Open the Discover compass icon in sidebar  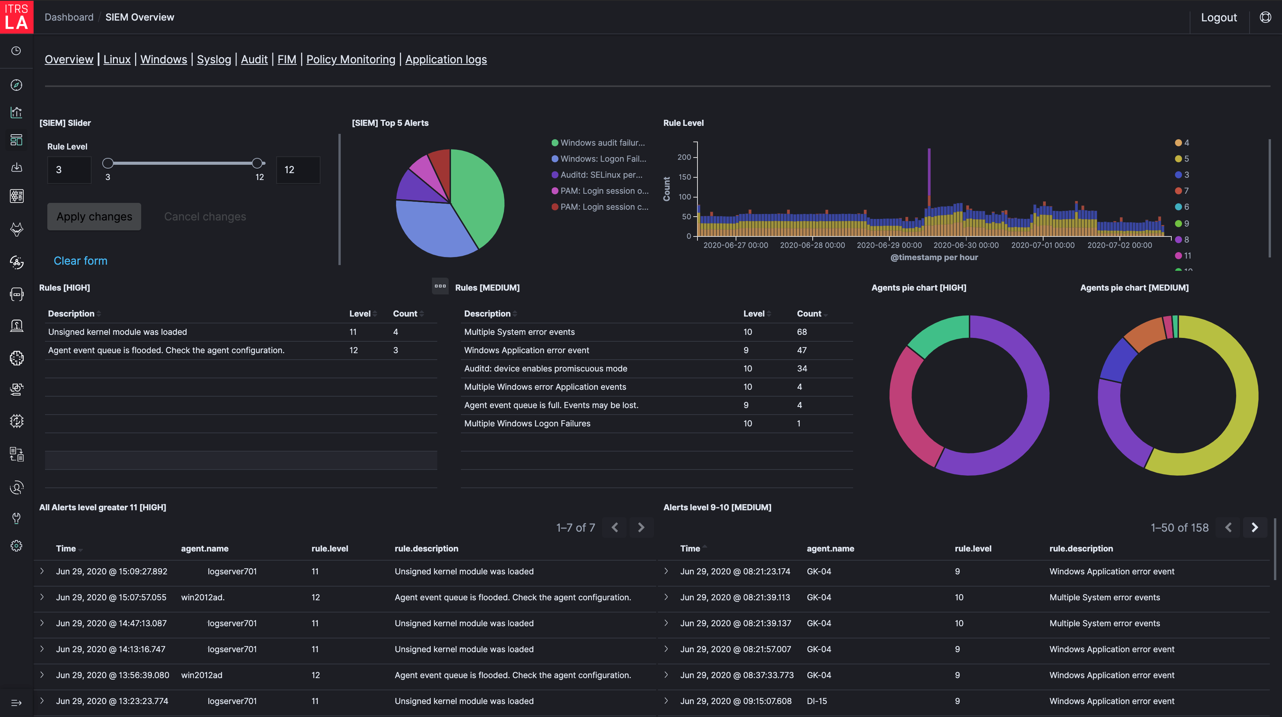16,85
